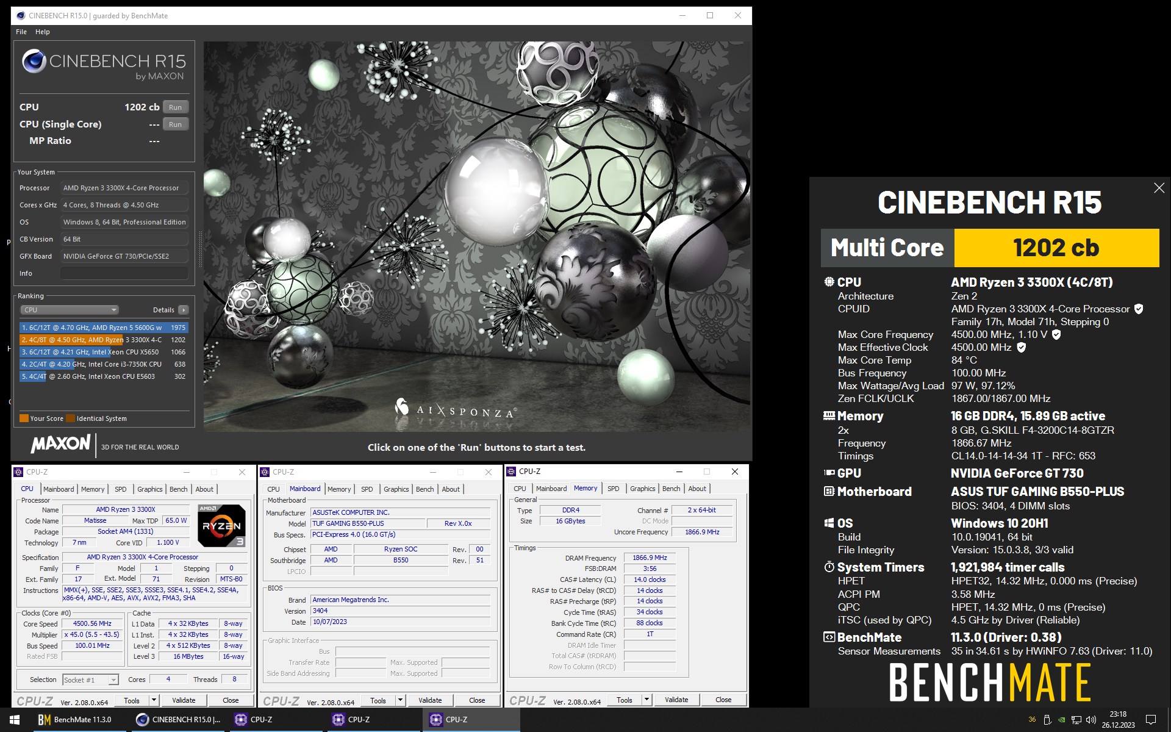Select ranking row 'AMD Ryzen 5 5600G' scoring 1975
This screenshot has height=732, width=1171.
point(104,328)
